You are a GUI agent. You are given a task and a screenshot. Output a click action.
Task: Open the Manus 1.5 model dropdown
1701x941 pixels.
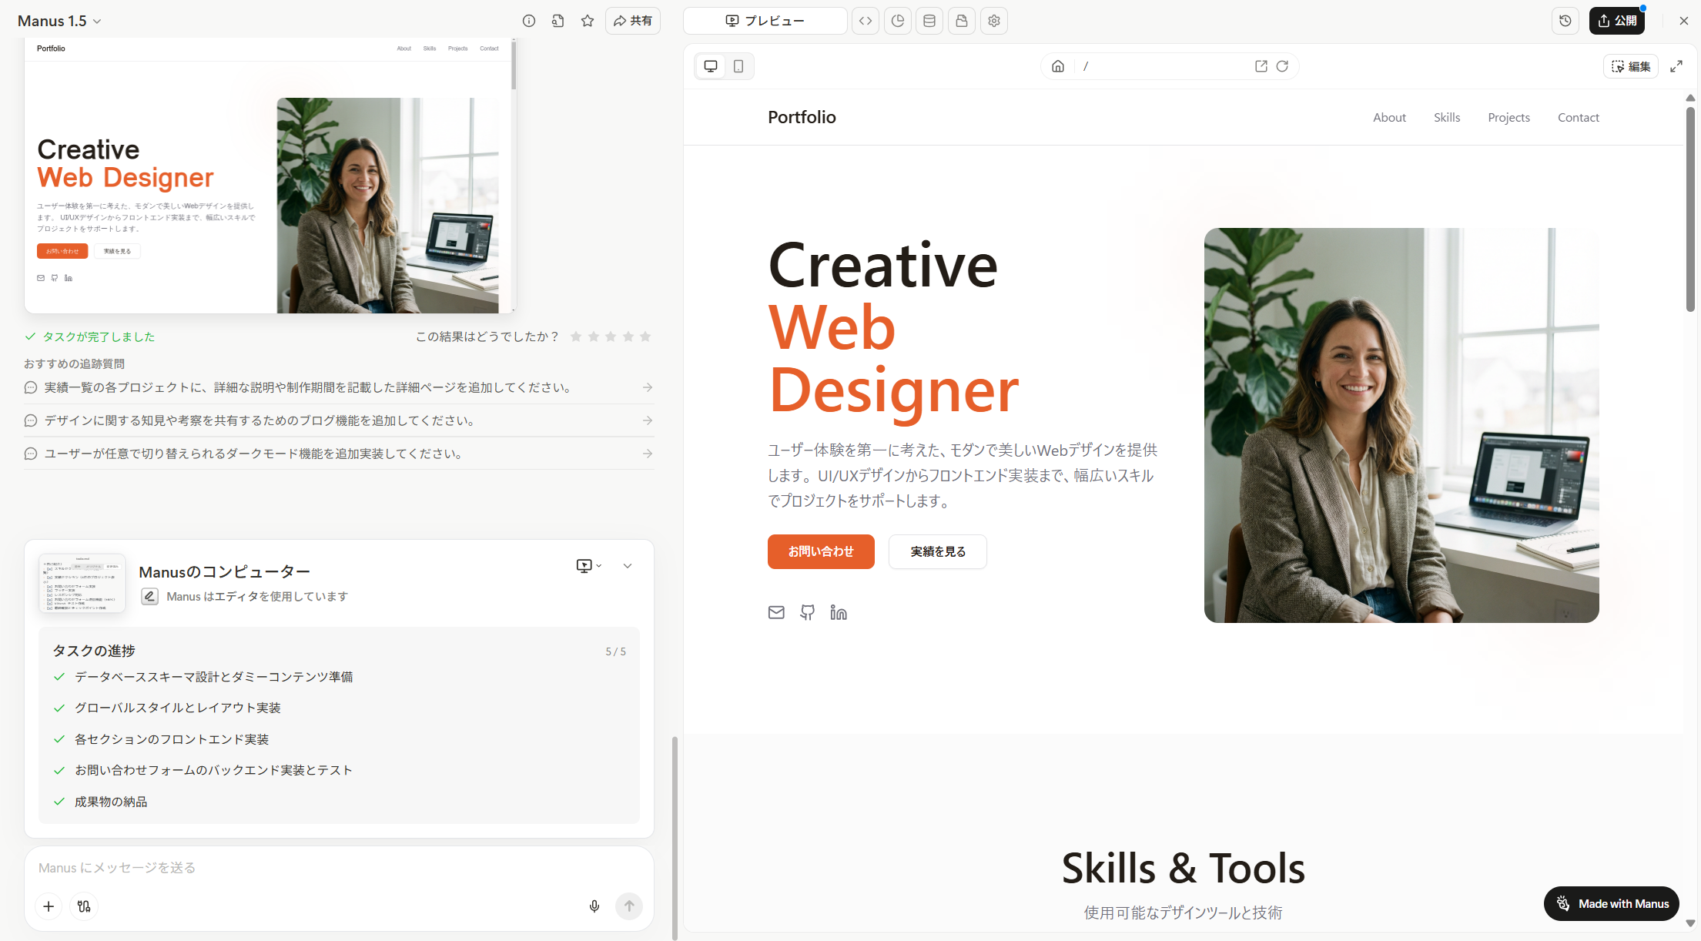(x=59, y=21)
